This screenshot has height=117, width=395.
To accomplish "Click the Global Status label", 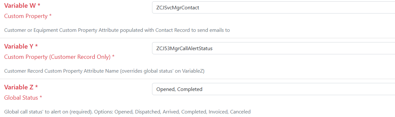I will pyautogui.click(x=21, y=97).
